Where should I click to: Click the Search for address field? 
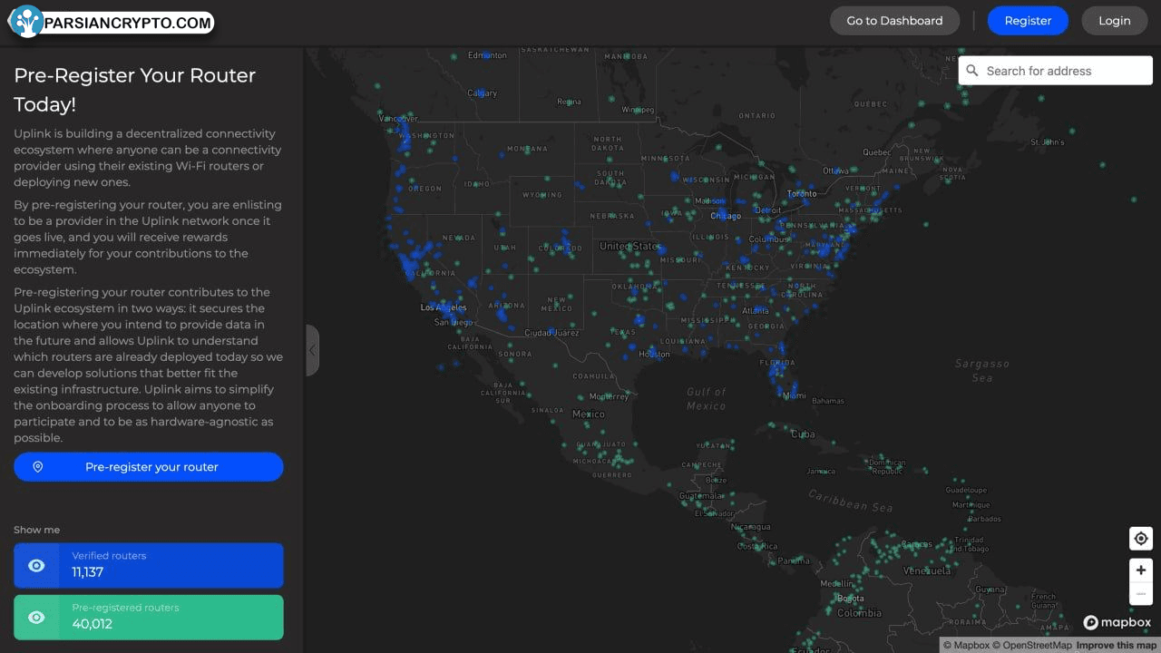pyautogui.click(x=1056, y=71)
